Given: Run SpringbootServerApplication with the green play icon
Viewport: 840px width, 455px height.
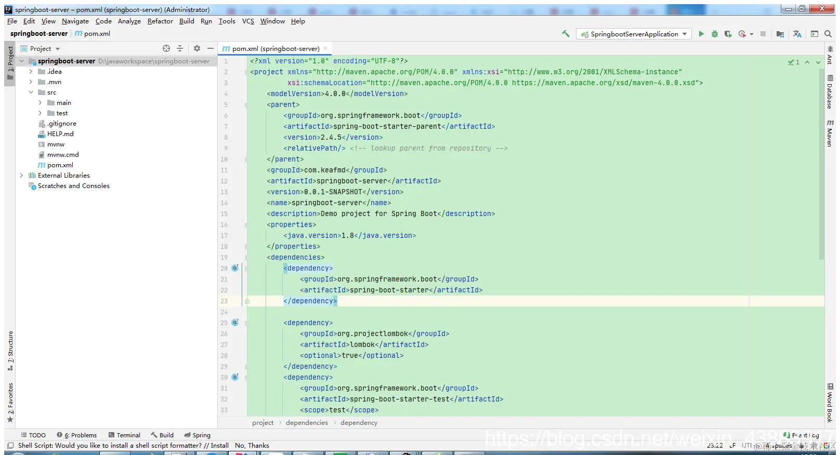Looking at the screenshot, I should (701, 34).
